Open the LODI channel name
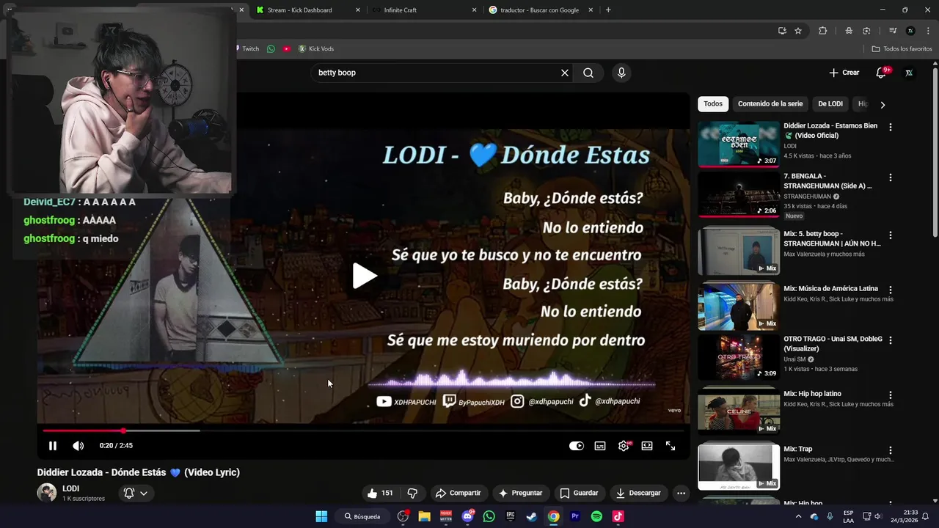This screenshot has height=528, width=939. [70, 488]
